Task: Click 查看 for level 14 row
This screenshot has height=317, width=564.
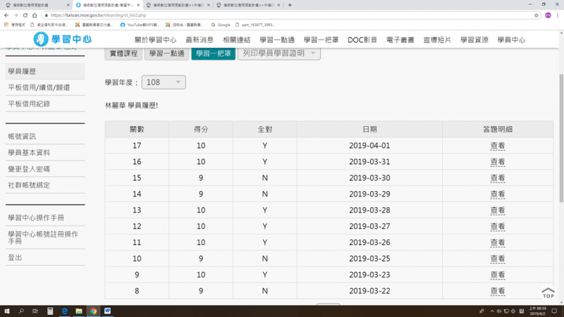Action: [x=498, y=194]
